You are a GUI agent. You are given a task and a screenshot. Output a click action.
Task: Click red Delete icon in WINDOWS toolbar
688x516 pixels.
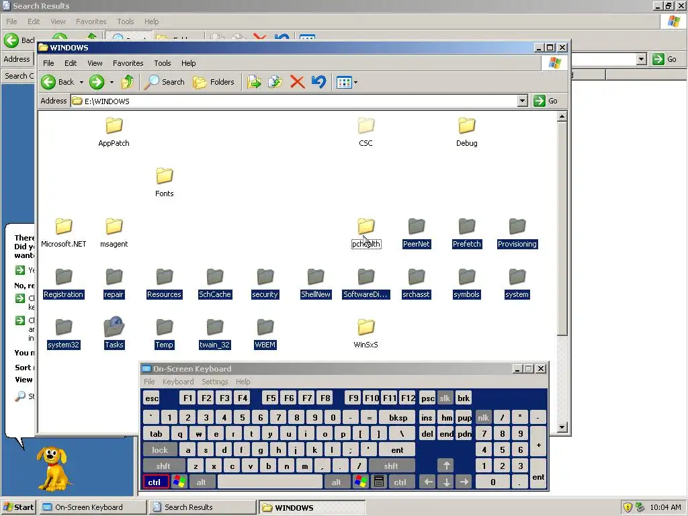coord(297,82)
